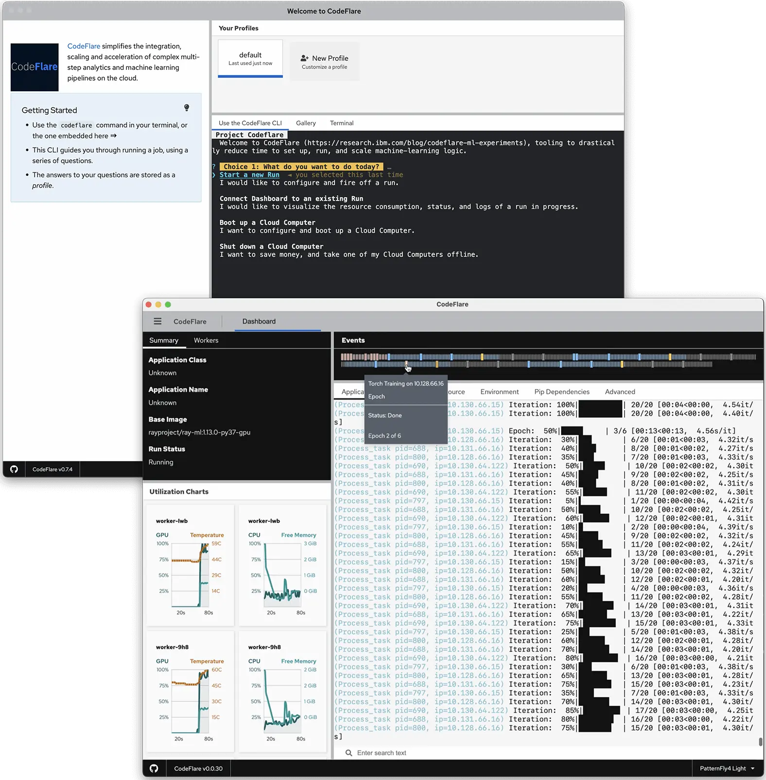The width and height of the screenshot is (766, 780).
Task: Switch to the Pip Dependencies tab
Action: [x=562, y=392]
